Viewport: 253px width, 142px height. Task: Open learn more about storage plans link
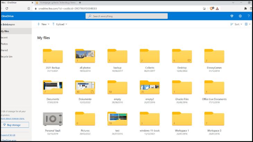[12, 118]
